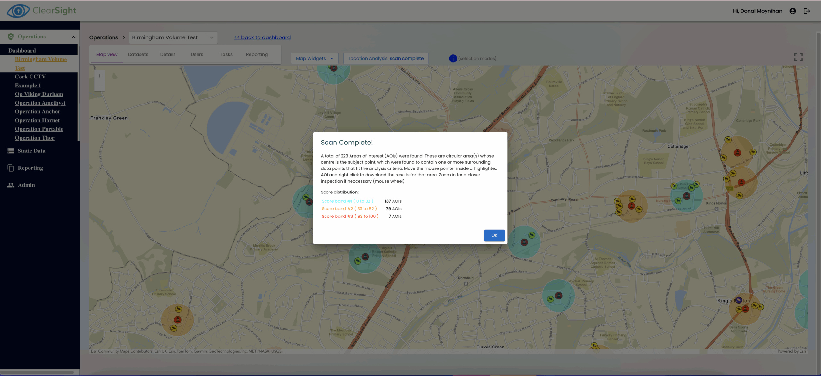This screenshot has height=376, width=821.
Task: Switch to the Datasets tab
Action: (x=138, y=54)
